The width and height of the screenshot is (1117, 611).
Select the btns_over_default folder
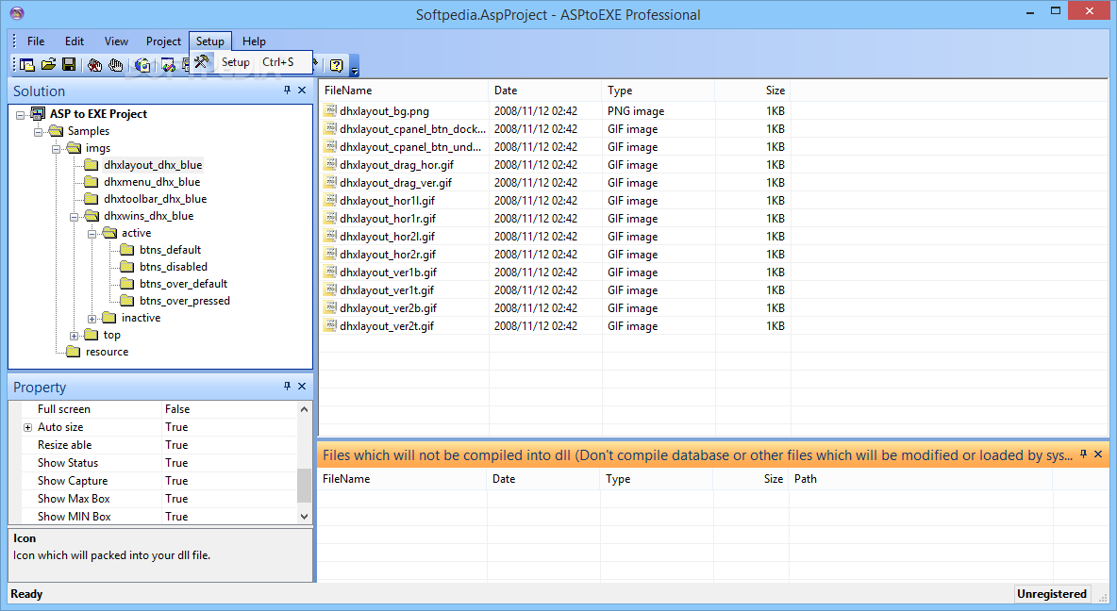tap(183, 284)
